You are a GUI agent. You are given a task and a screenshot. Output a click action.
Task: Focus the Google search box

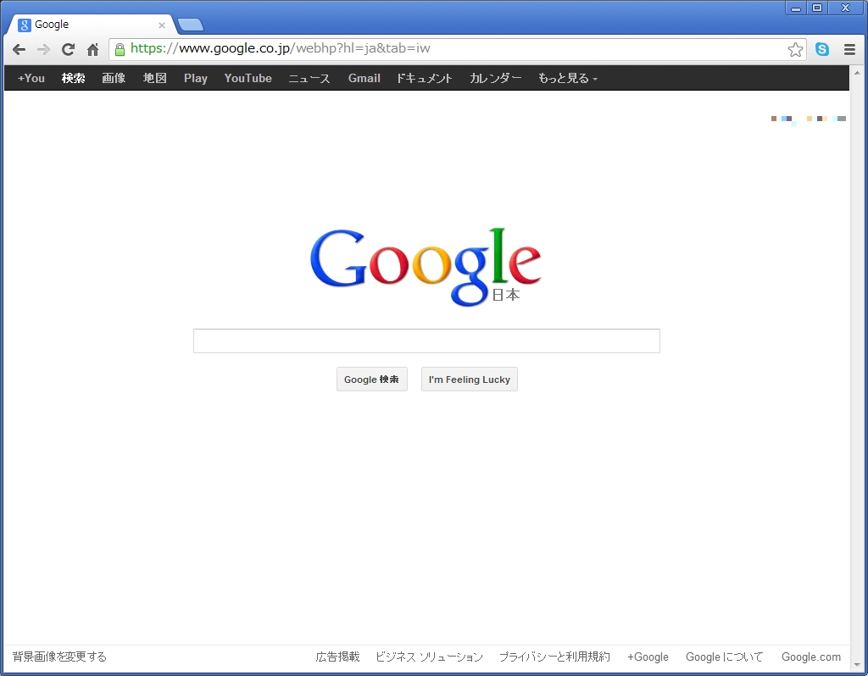[x=426, y=341]
